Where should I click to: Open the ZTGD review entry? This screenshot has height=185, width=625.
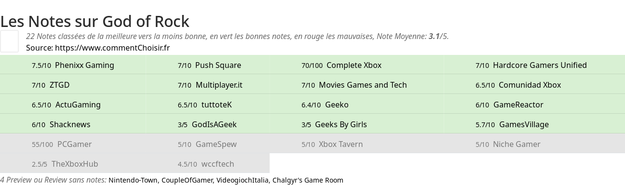(x=51, y=85)
